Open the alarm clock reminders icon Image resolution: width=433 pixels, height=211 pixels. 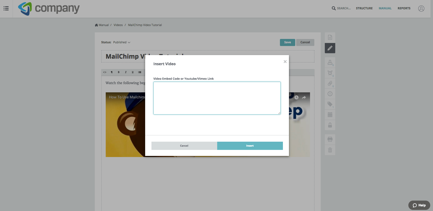click(x=330, y=73)
